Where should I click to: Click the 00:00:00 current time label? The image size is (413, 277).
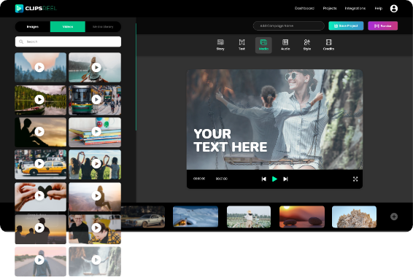(199, 179)
